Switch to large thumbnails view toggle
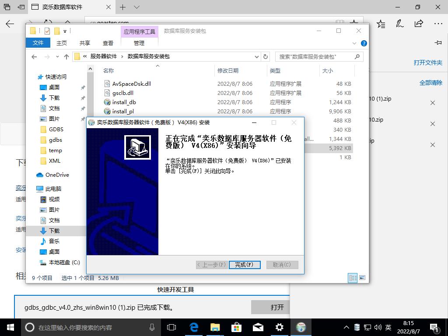The height and width of the screenshot is (336, 448). click(362, 278)
